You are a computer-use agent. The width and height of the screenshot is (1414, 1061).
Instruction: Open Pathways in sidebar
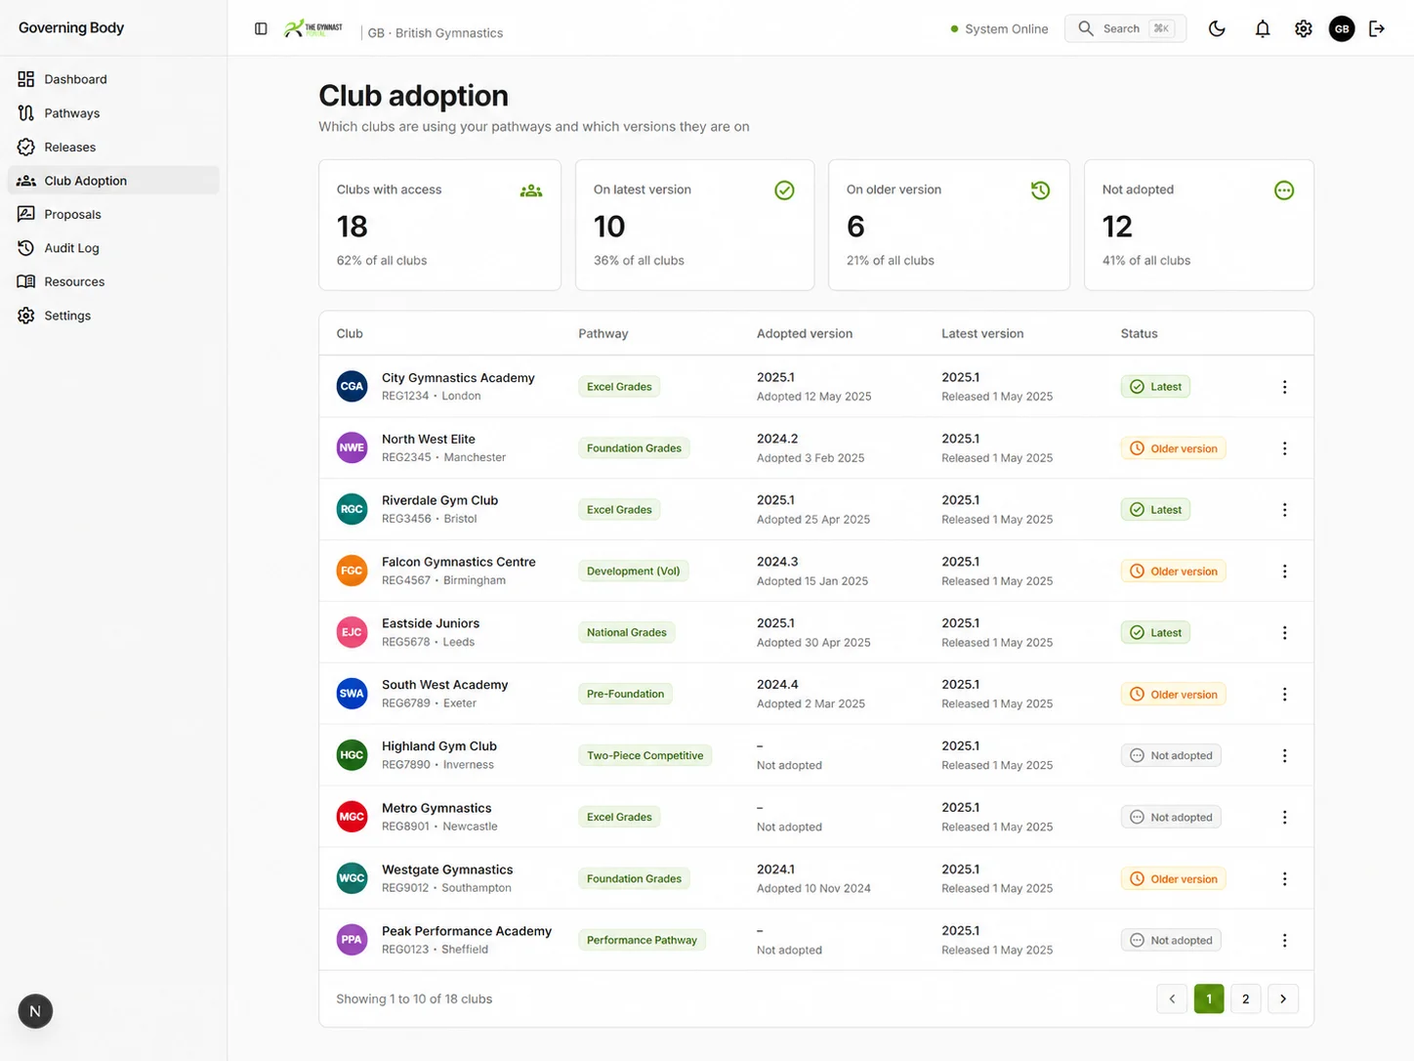point(113,113)
